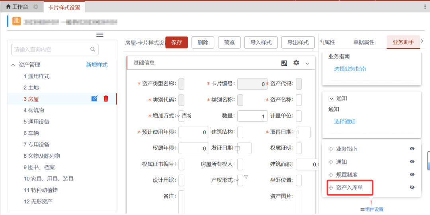
Task: Open the 单据属性 tab
Action: [x=364, y=42]
